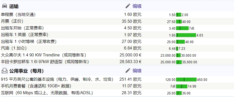Open the 编辑 link for 运输
This screenshot has height=97, width=234.
(137, 6)
